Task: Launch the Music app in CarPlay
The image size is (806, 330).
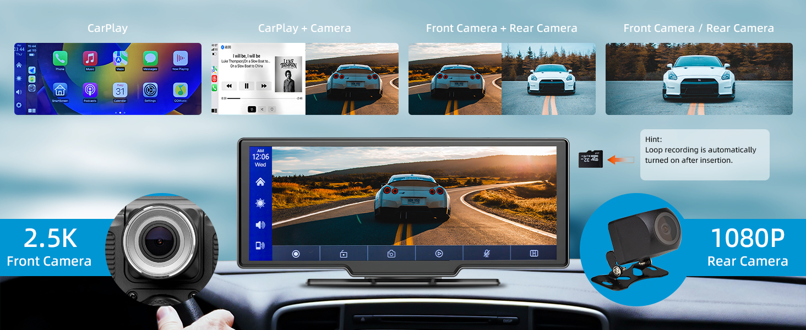Action: 90,58
